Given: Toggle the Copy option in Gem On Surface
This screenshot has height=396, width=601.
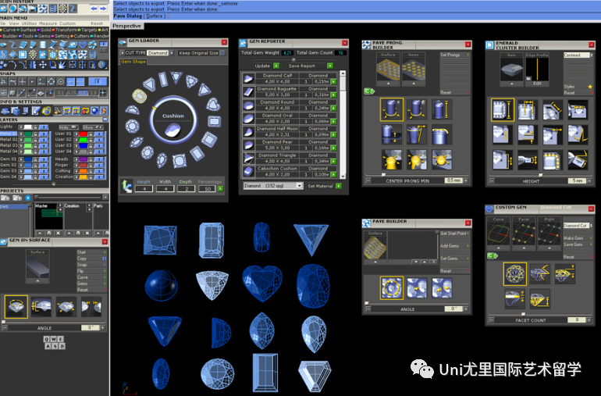Looking at the screenshot, I should (105, 259).
